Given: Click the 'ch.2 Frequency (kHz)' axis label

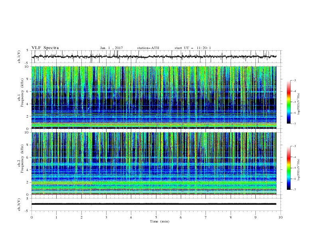Looking at the screenshot, I should coord(21,158).
